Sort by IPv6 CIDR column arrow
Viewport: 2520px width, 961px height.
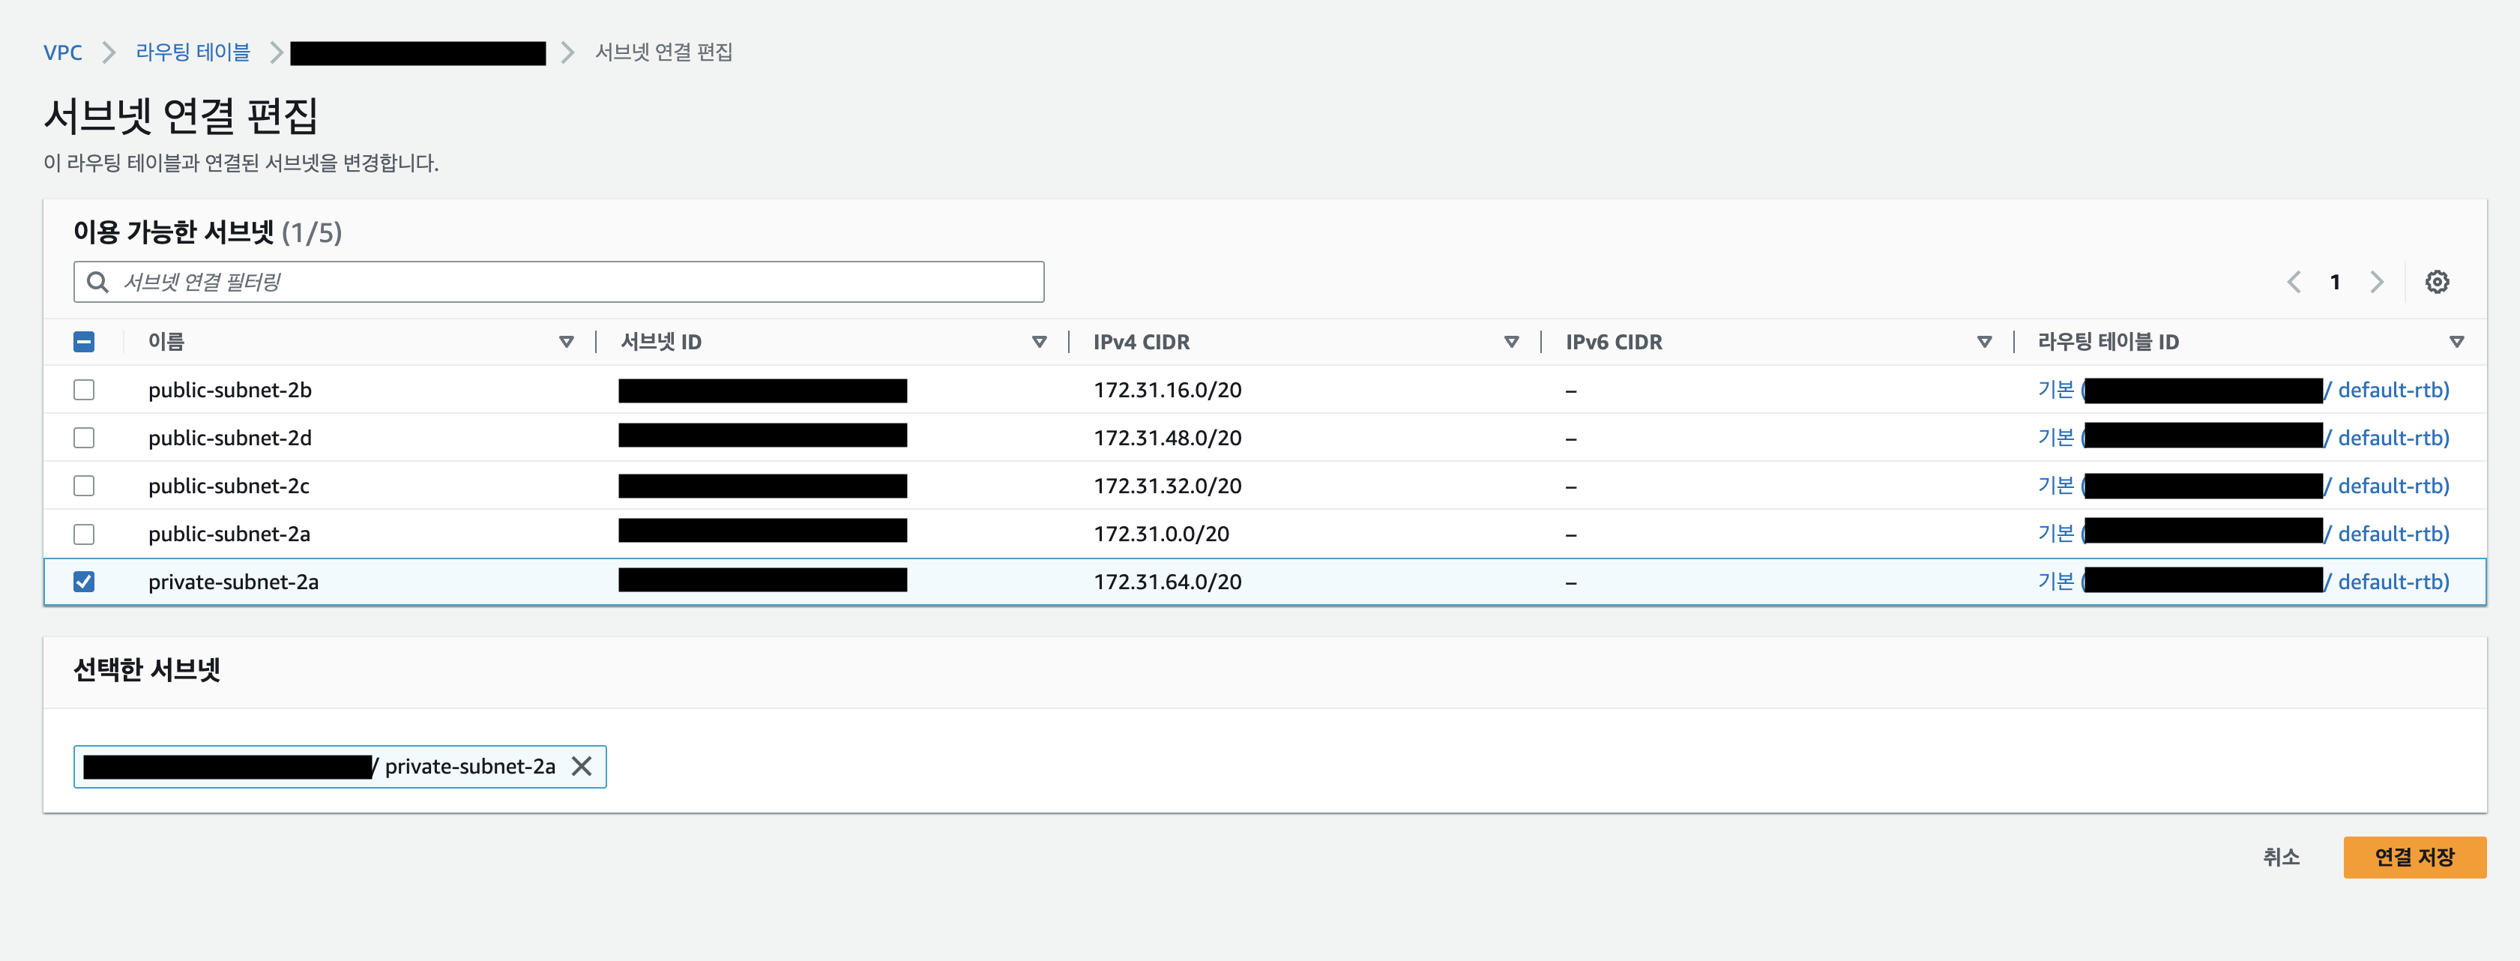(1984, 342)
